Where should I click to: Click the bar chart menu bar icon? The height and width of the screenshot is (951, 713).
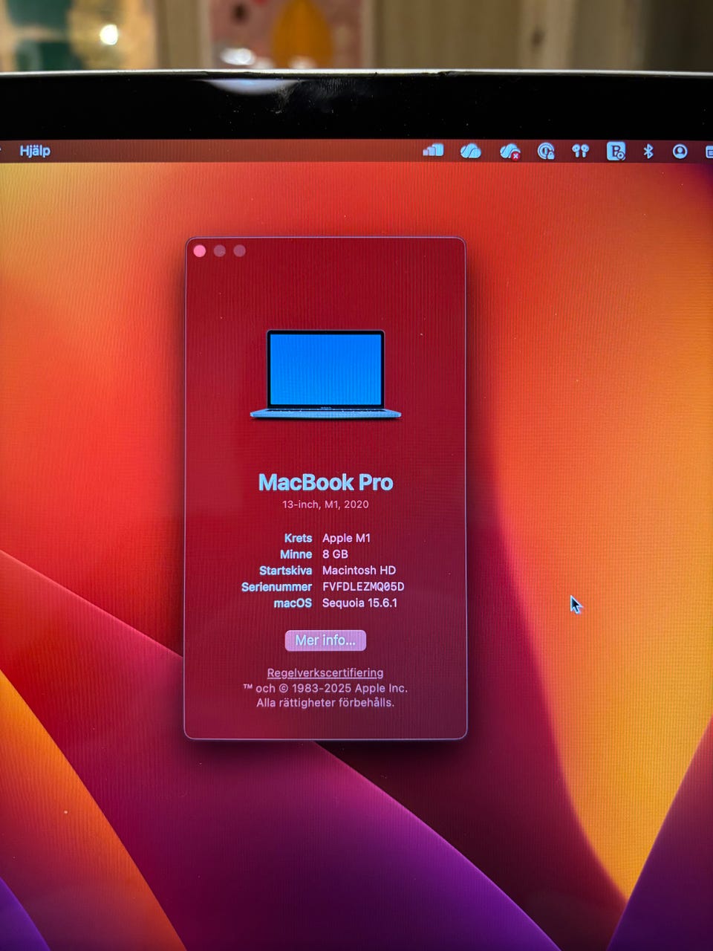[x=433, y=151]
